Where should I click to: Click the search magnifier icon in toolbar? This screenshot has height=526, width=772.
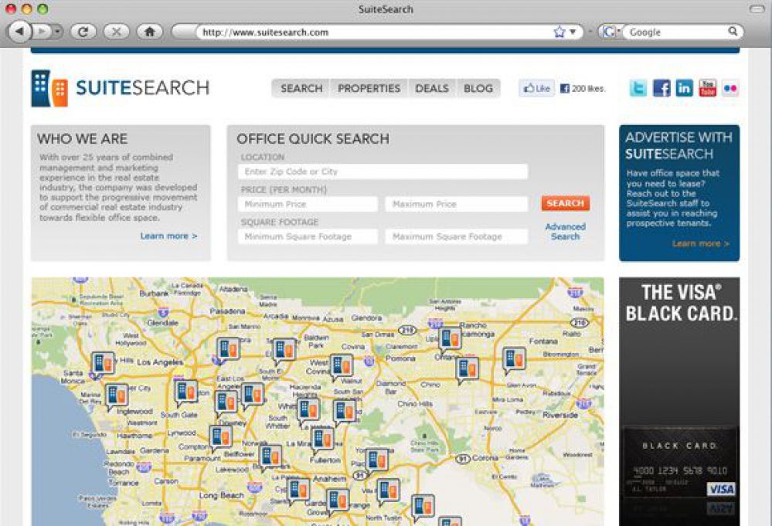click(733, 32)
